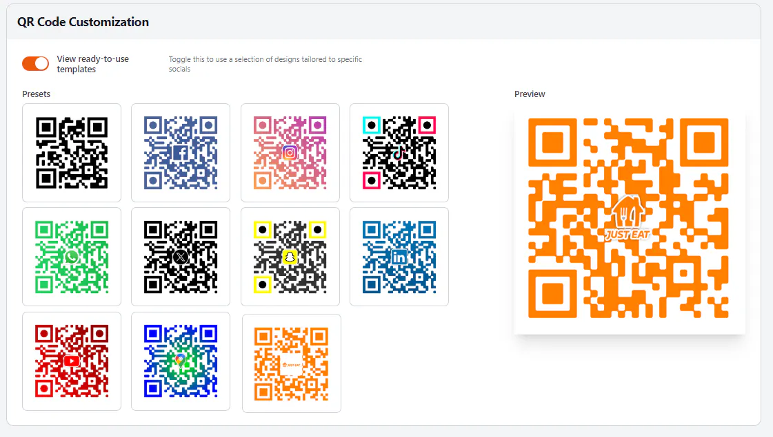Choose the Google Maps QR preset
Viewport: 773px width, 437px height.
tap(181, 361)
